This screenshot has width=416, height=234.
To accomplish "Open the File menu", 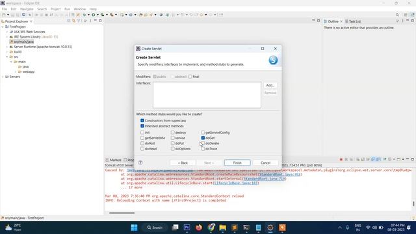I will [5, 9].
